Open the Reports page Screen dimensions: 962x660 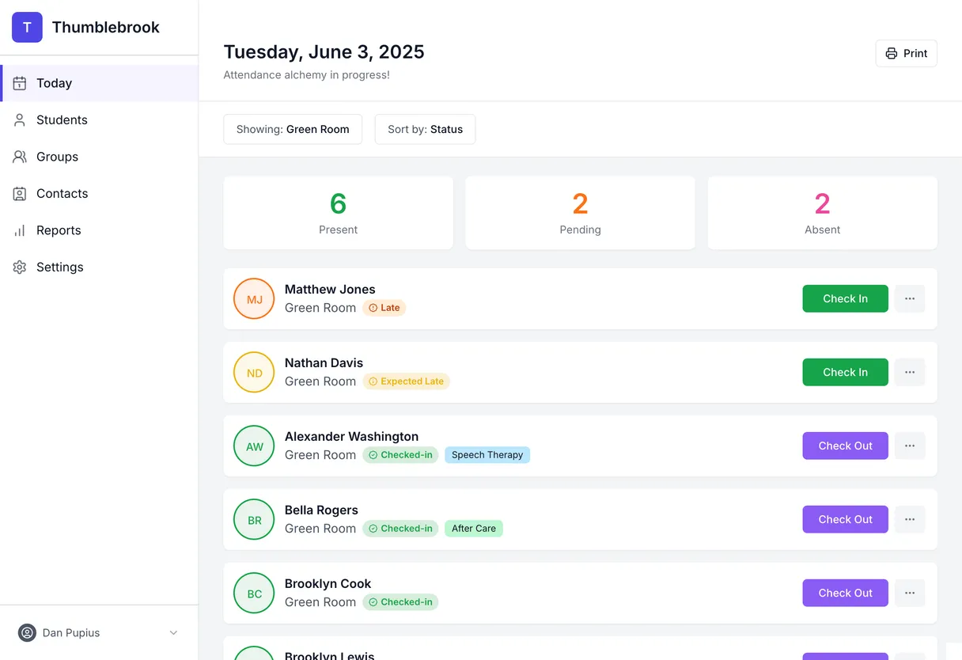tap(100, 230)
